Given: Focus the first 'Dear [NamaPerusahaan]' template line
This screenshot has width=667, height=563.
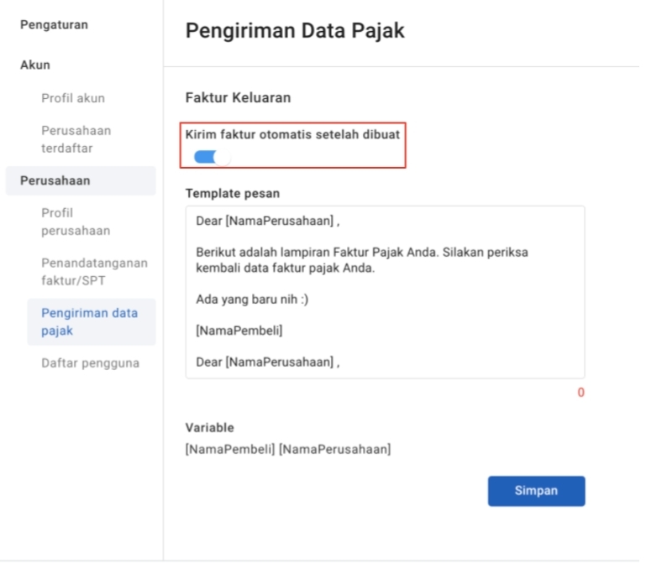Looking at the screenshot, I should 269,222.
